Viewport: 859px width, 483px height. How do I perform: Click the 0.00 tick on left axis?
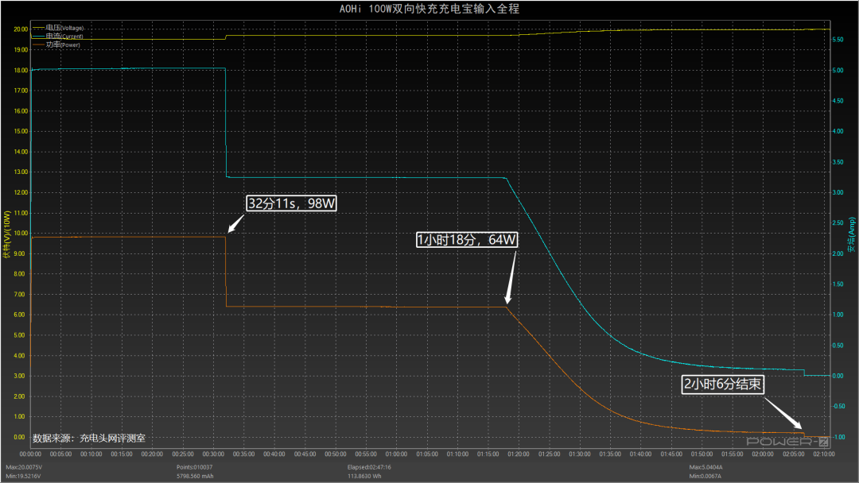point(19,438)
